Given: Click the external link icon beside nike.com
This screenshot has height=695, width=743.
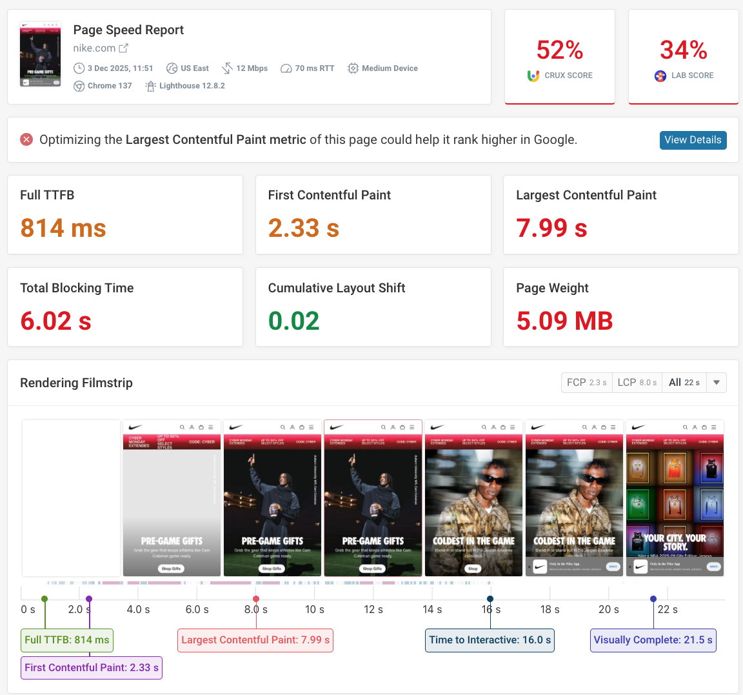Looking at the screenshot, I should pyautogui.click(x=124, y=48).
